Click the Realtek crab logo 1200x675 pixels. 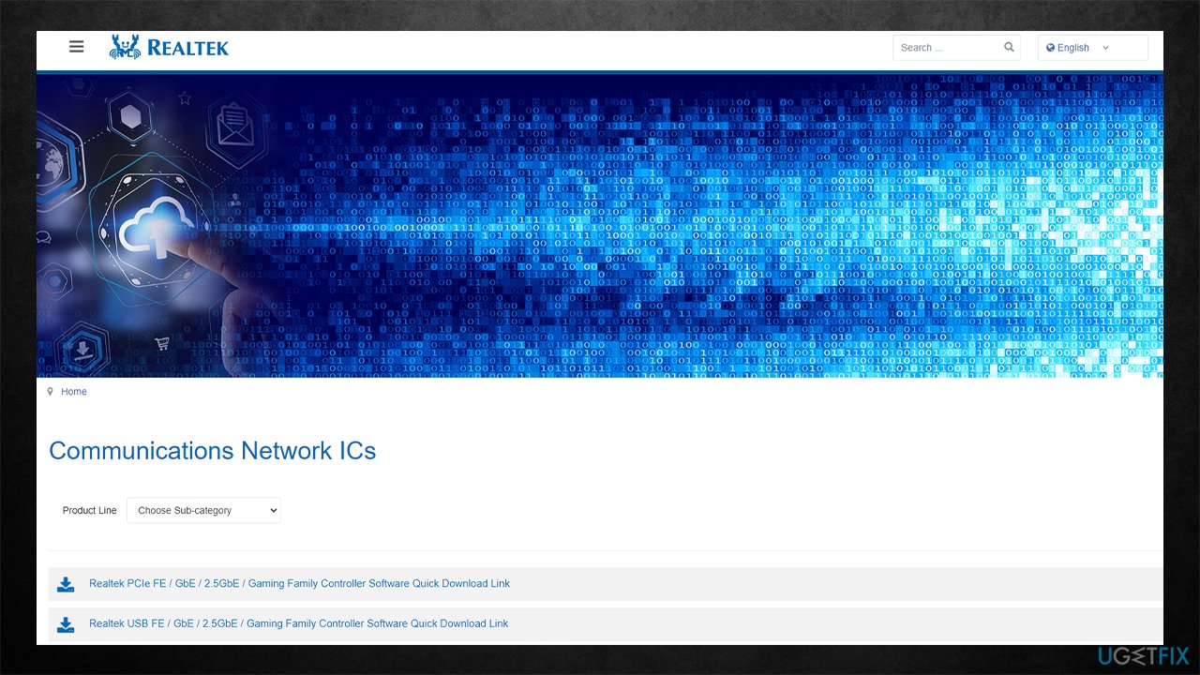pos(125,46)
